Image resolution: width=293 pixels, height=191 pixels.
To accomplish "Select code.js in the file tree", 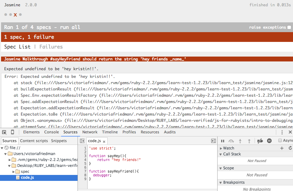I will [39, 177].
